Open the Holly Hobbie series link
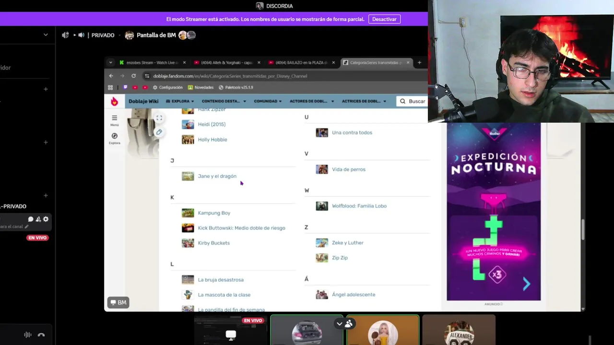 pyautogui.click(x=213, y=139)
